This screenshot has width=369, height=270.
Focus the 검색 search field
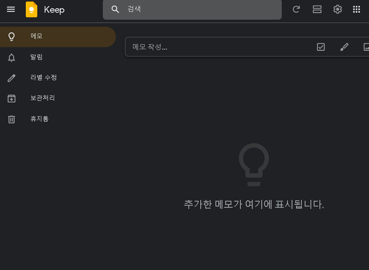tap(192, 9)
